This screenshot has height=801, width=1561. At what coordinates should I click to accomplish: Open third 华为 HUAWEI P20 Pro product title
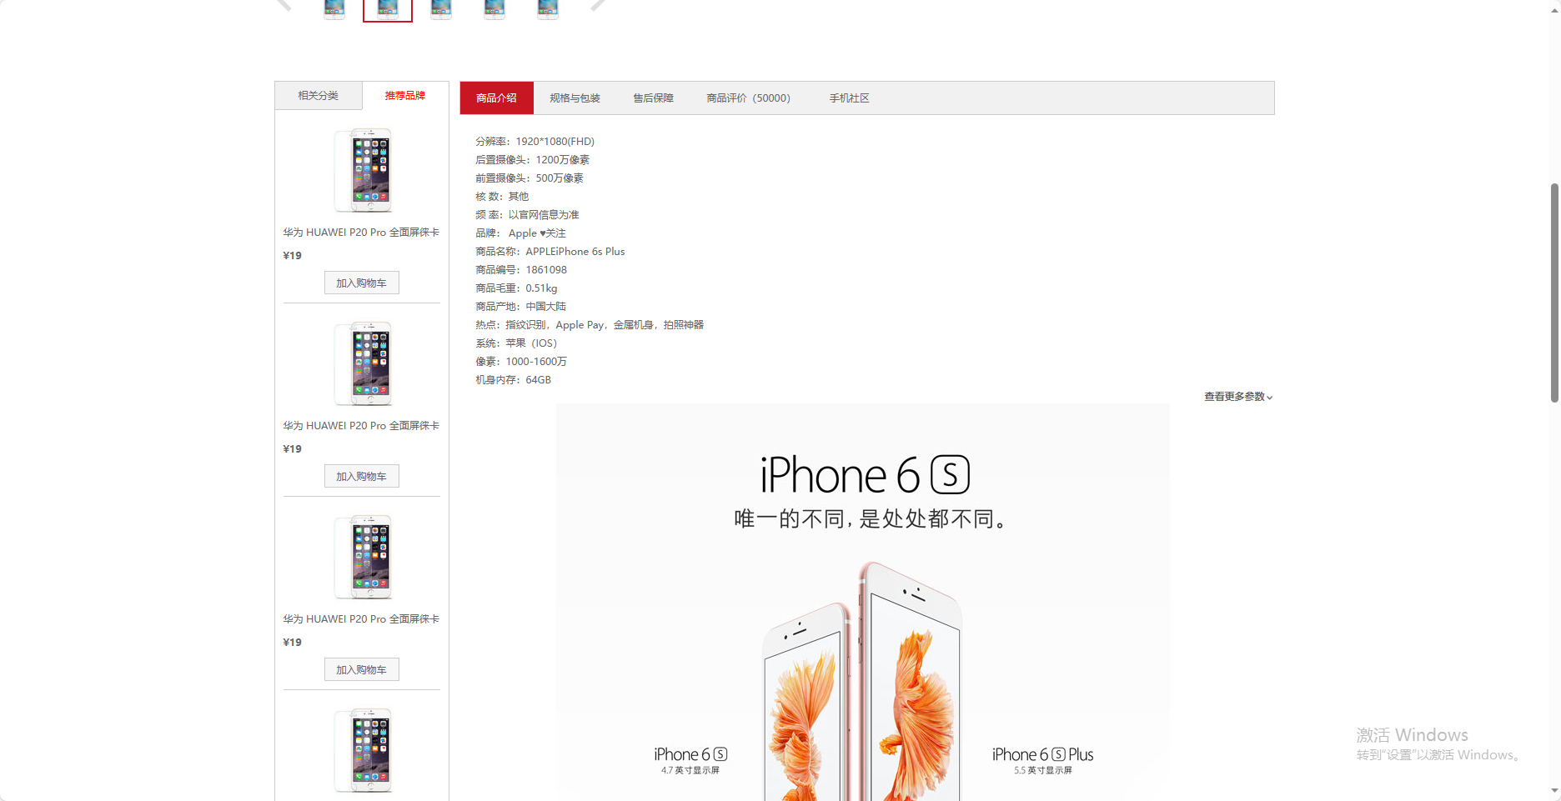[x=361, y=619]
